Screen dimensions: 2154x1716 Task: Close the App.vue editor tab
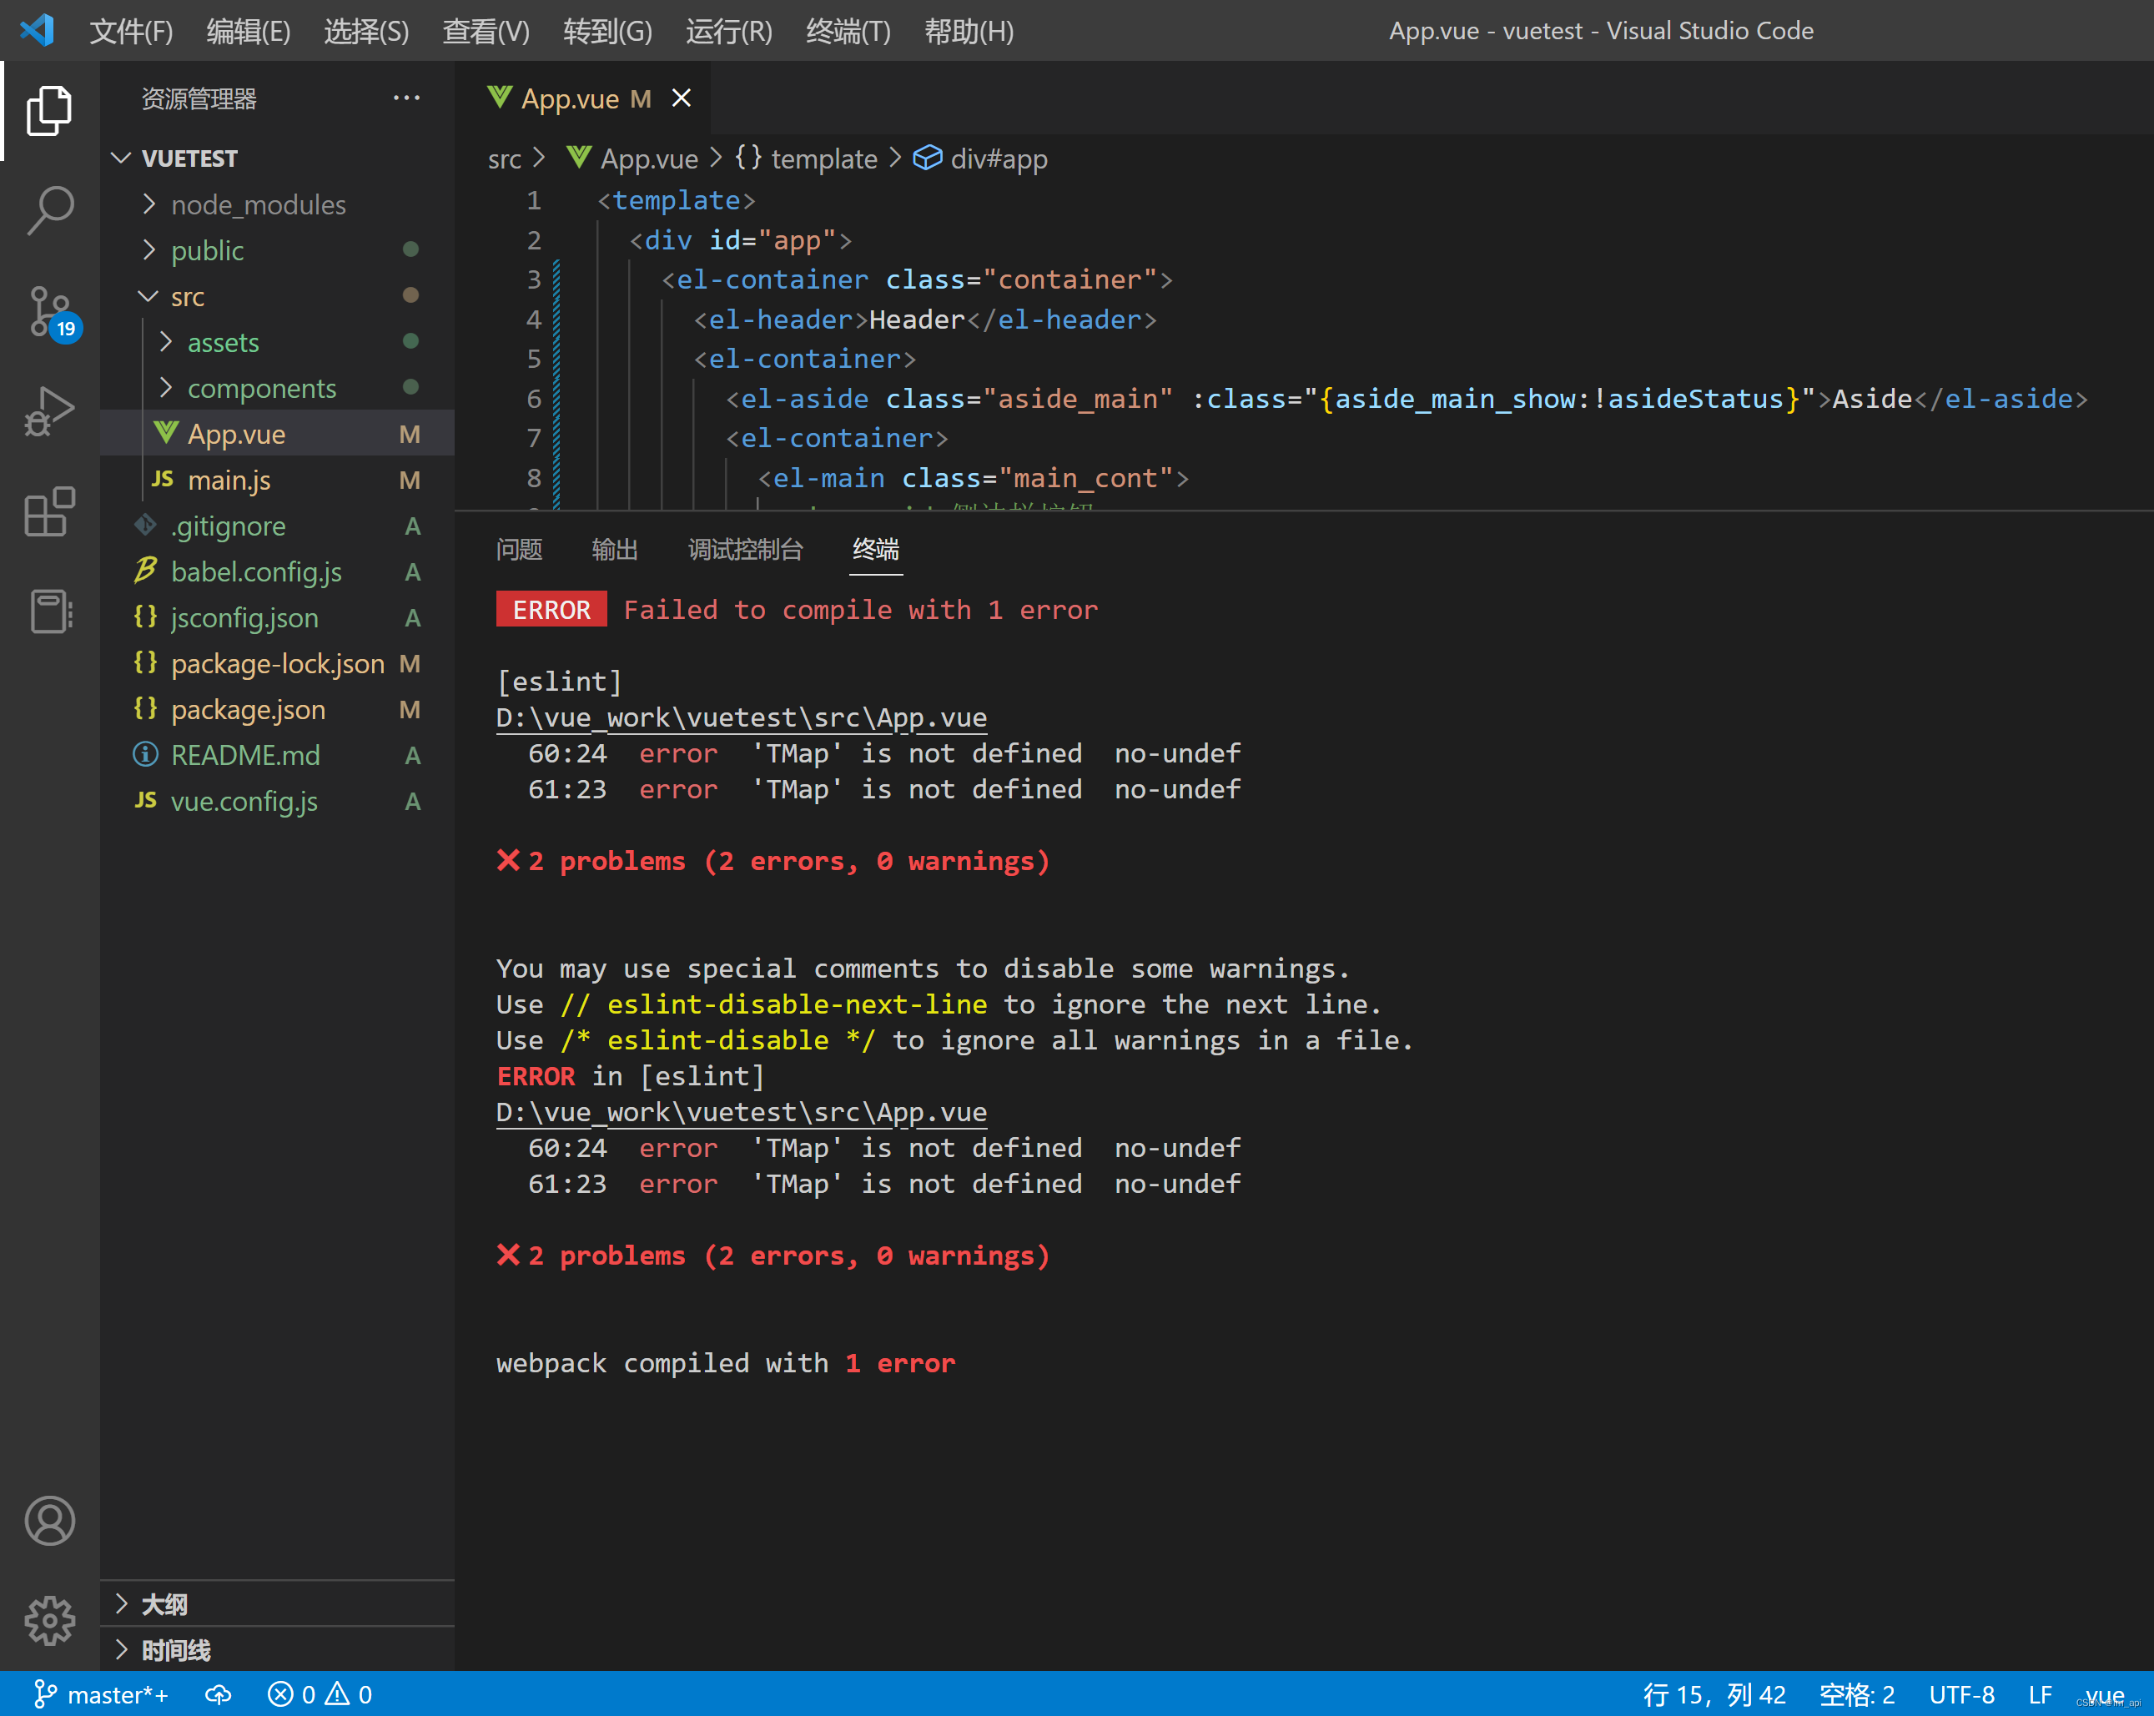[682, 98]
